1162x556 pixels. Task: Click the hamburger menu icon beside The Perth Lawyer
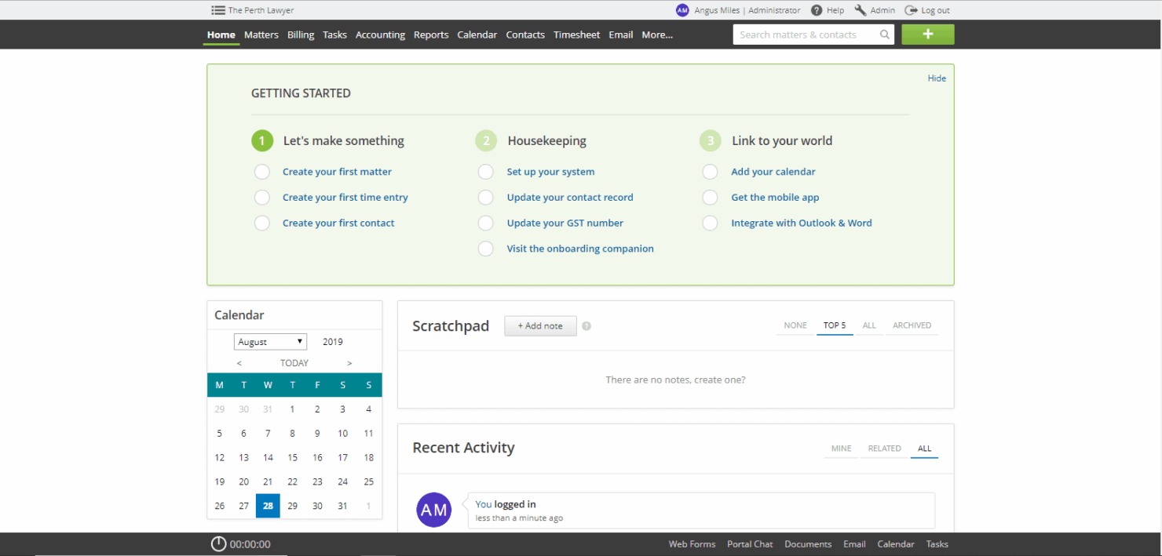(x=218, y=10)
